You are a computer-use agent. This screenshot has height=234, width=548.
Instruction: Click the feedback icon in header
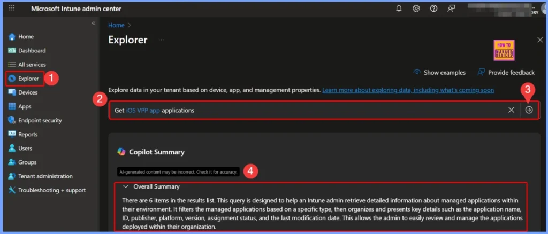451,9
